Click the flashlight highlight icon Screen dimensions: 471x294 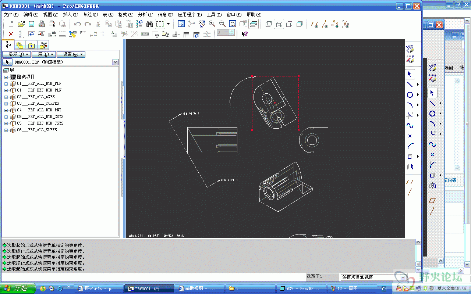72,34
